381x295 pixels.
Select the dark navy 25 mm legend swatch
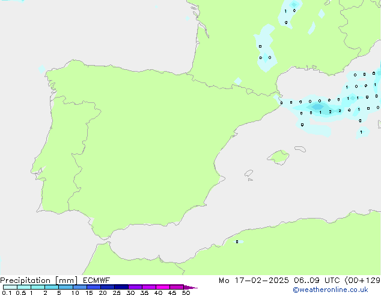(121, 287)
